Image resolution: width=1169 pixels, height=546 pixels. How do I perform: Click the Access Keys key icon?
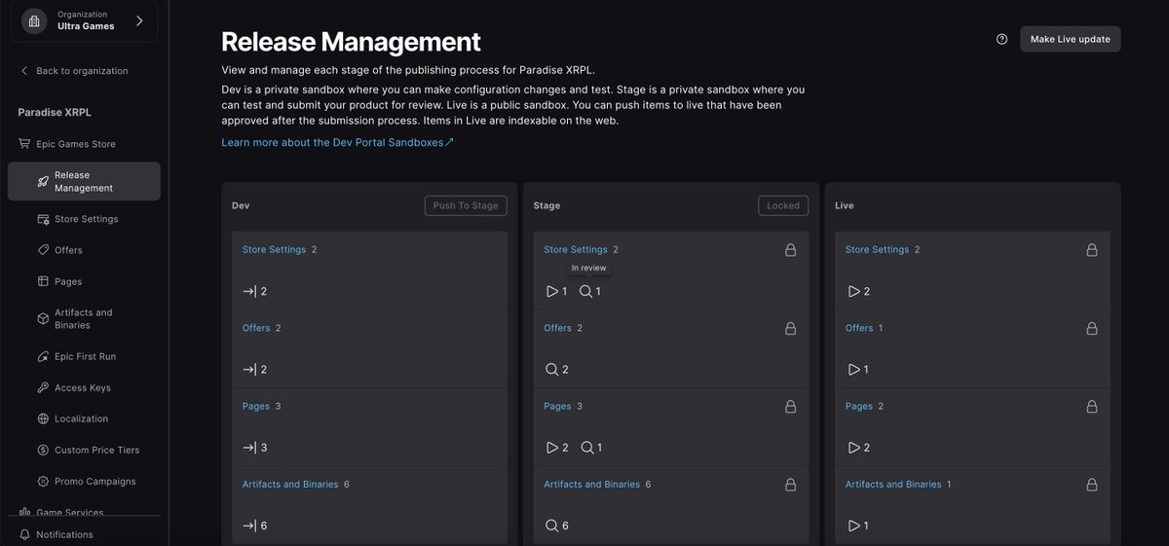pyautogui.click(x=43, y=387)
